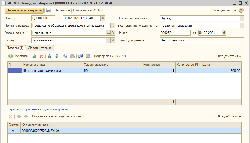250x143 pixels.
Task: Select the Товары (1) tab
Action: coord(15,48)
